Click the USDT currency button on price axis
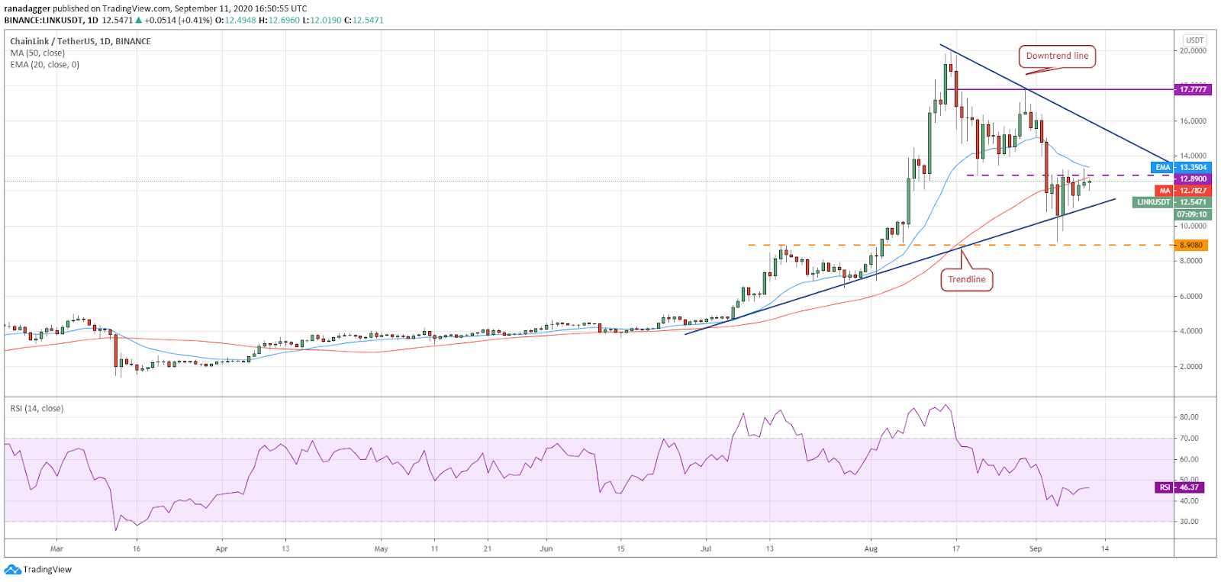1221x582 pixels. point(1194,40)
